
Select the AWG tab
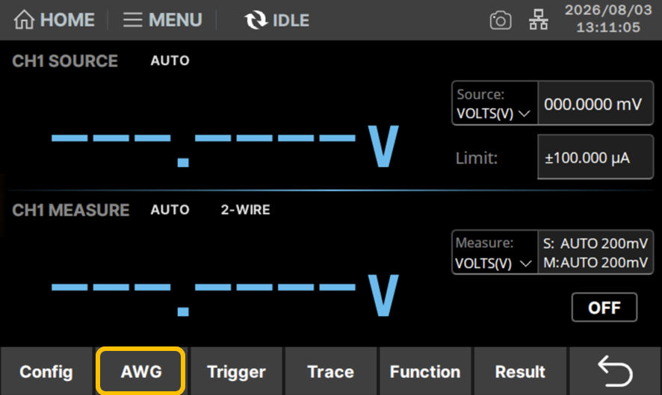click(x=140, y=371)
